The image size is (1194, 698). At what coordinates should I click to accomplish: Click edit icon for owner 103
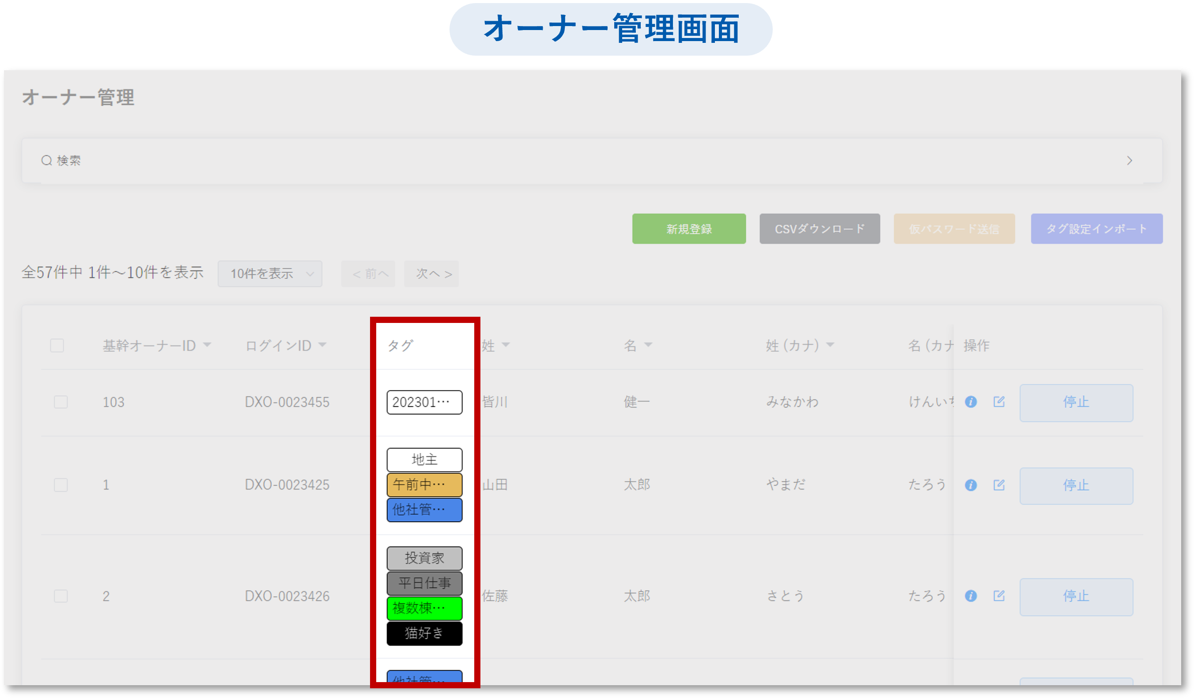click(x=999, y=402)
